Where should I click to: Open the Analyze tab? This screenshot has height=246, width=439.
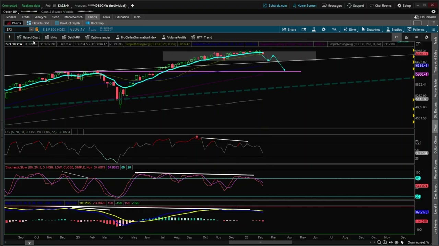click(40, 17)
